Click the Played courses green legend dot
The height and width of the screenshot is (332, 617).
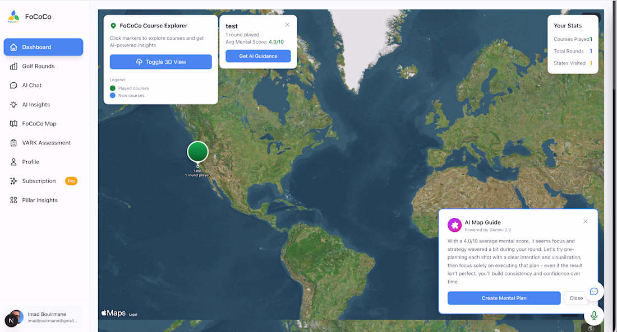[x=113, y=88]
